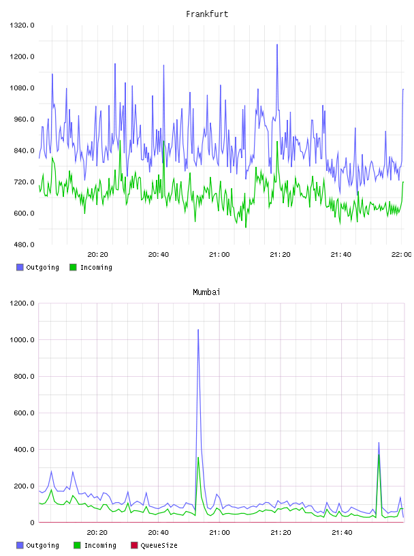Viewport: 414px width, 556px height.
Task: Click the 22:00 time label on Frankfurt
Action: click(402, 255)
